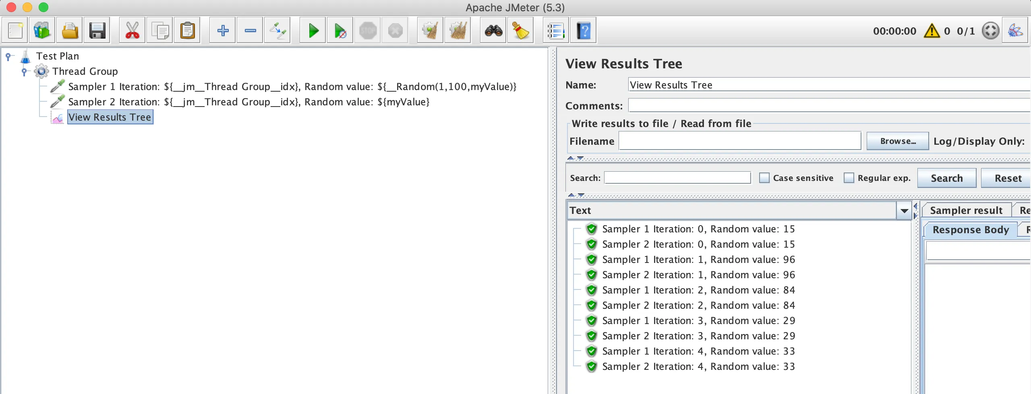Screen dimensions: 1031x394
Task: Click the Stop test icon
Action: click(368, 31)
